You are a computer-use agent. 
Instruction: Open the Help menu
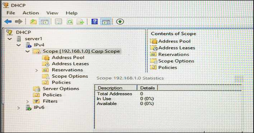tap(71, 13)
